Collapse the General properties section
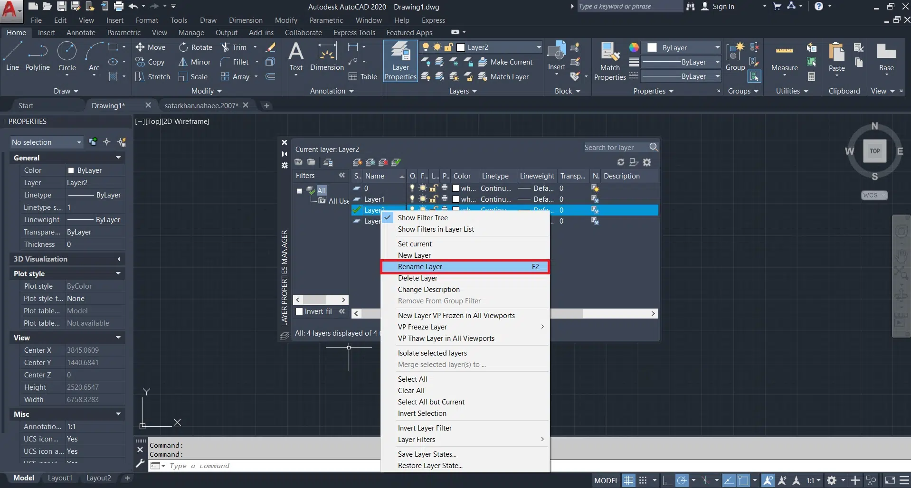This screenshot has height=488, width=911. pos(118,158)
